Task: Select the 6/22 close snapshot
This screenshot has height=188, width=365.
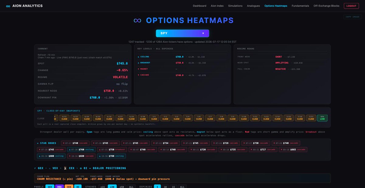Action: (64, 118)
